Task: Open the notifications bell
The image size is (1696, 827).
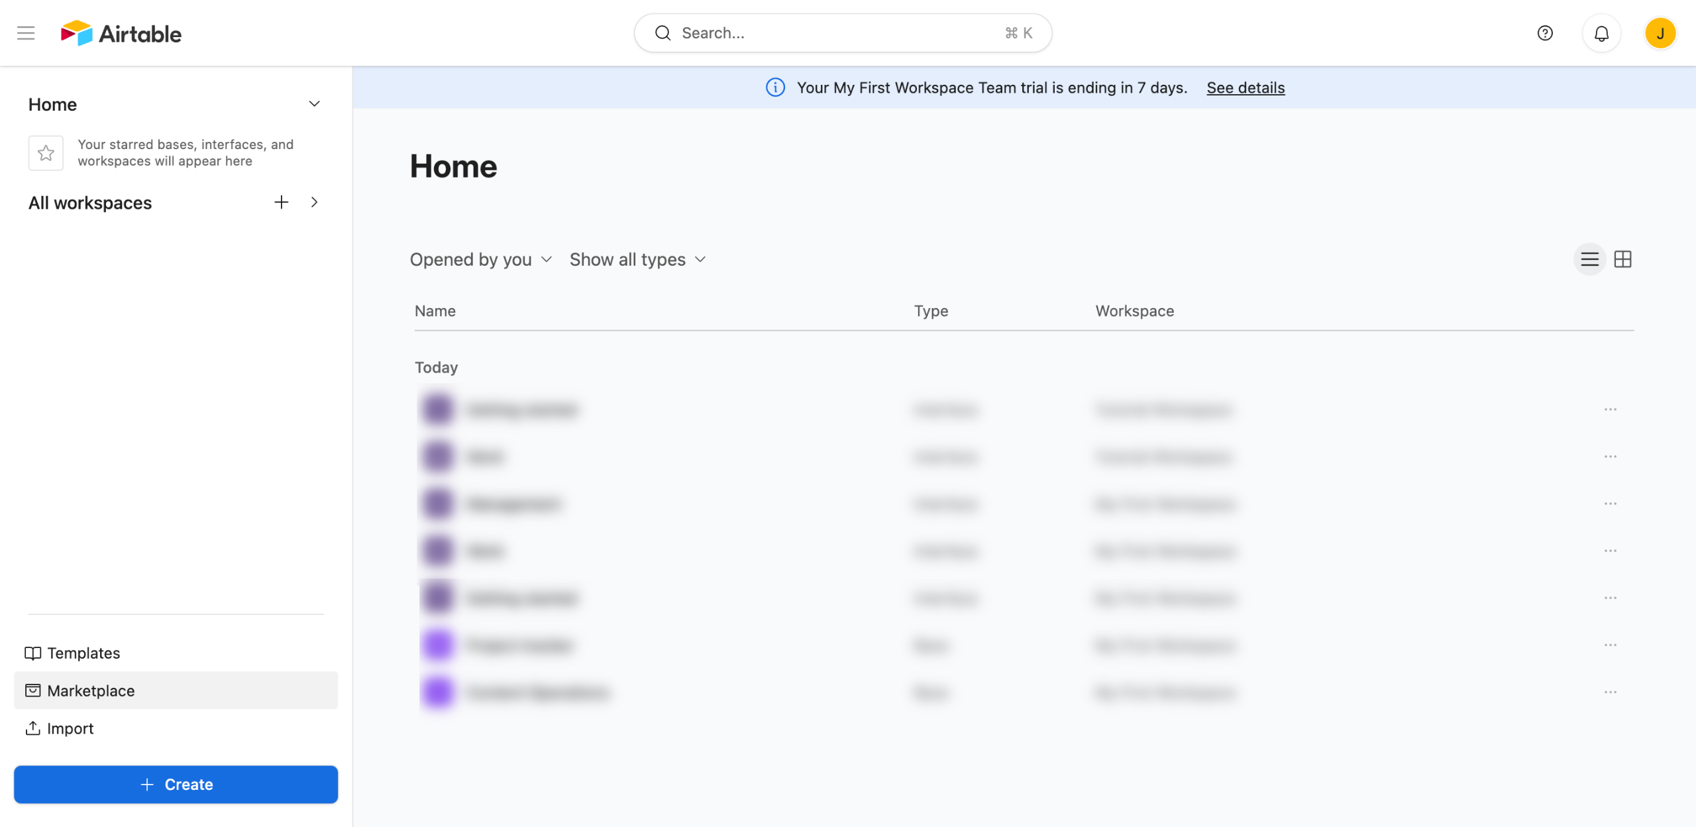Action: point(1601,33)
